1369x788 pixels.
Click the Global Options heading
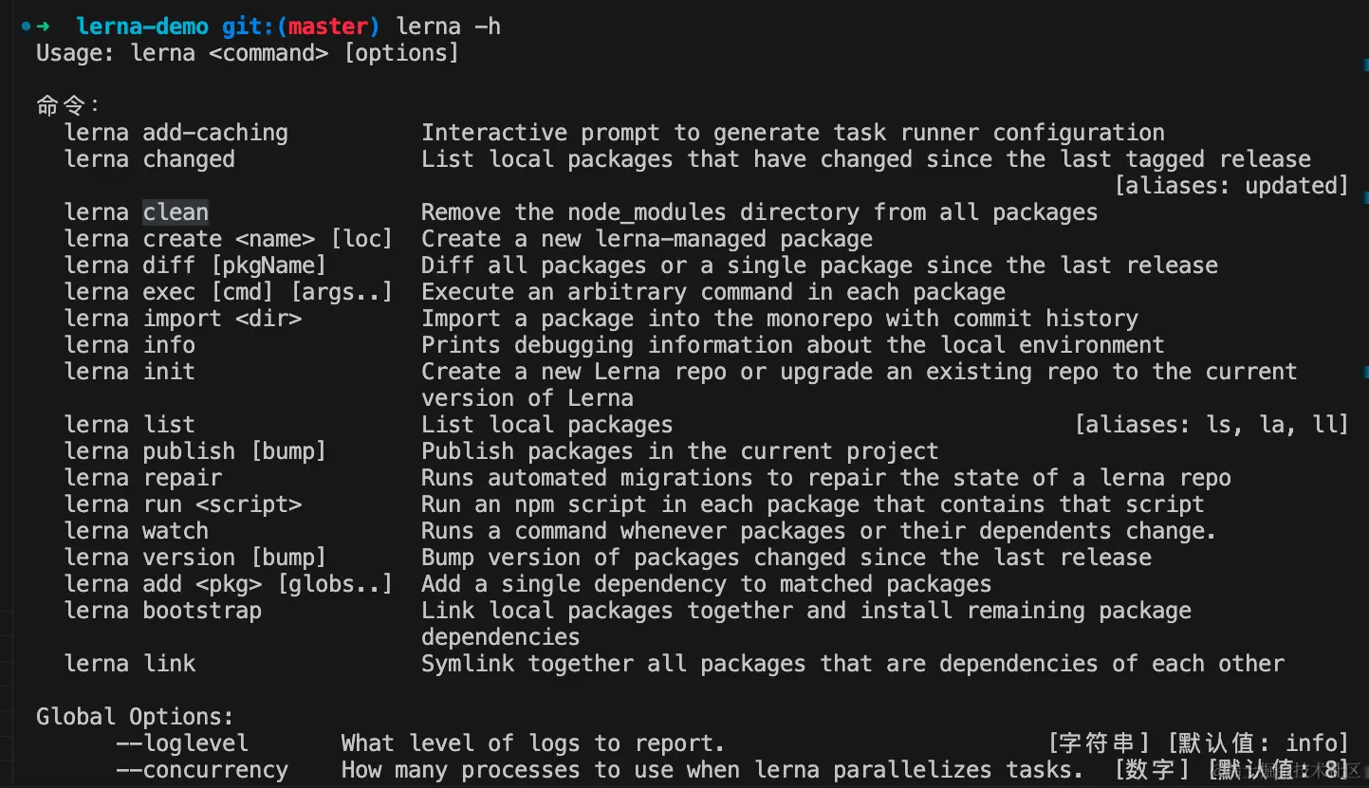point(135,717)
